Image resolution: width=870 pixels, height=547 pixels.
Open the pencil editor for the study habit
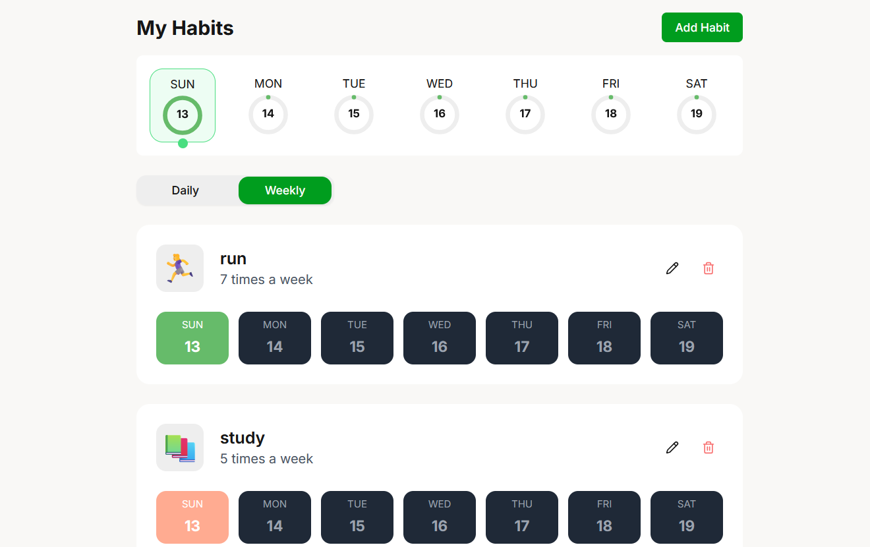(672, 447)
